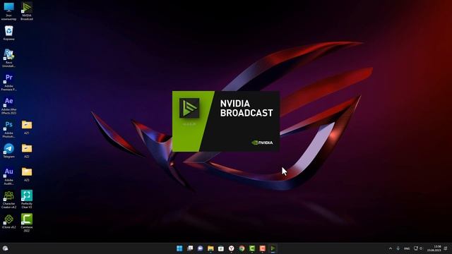Viewport: 452px width, 254px height.
Task: Select the AZ3 folder on desktop
Action: tap(27, 174)
